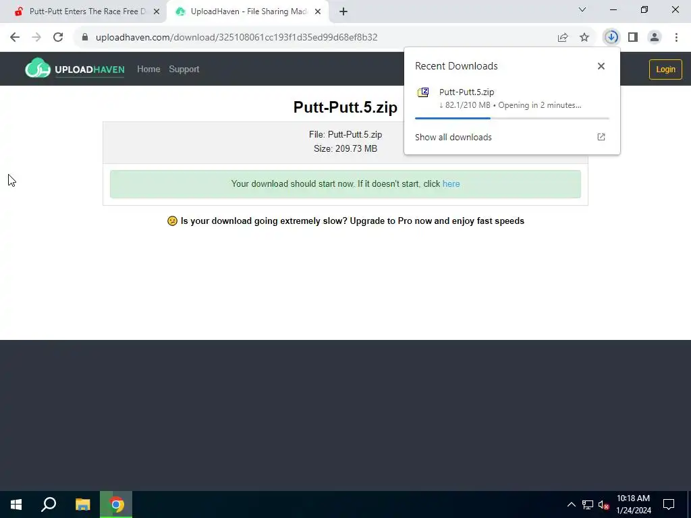
Task: Click the Putt-Putt.5.zip page heading
Action: (345, 107)
